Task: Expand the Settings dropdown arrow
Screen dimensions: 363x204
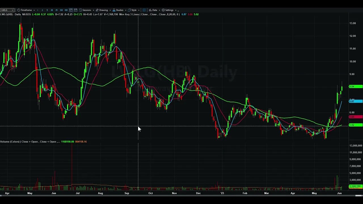Action: point(176,10)
